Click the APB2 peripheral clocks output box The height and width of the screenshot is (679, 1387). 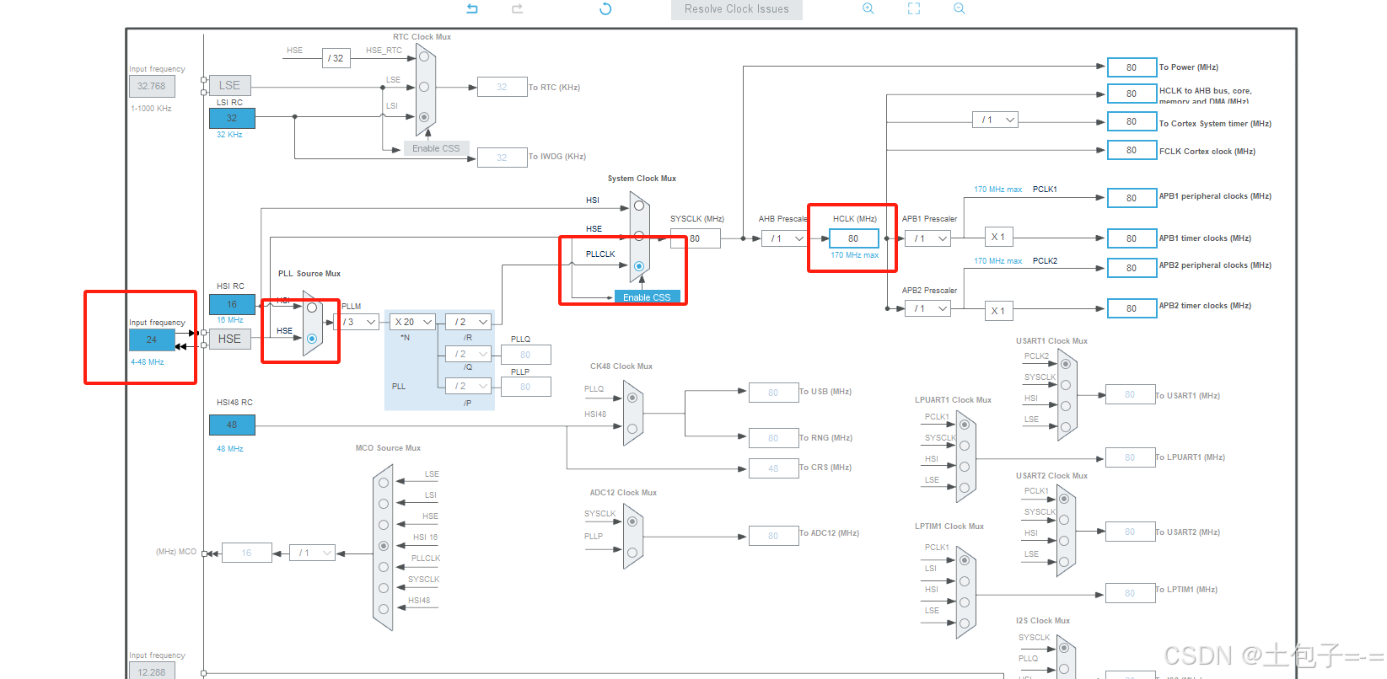(x=1132, y=268)
